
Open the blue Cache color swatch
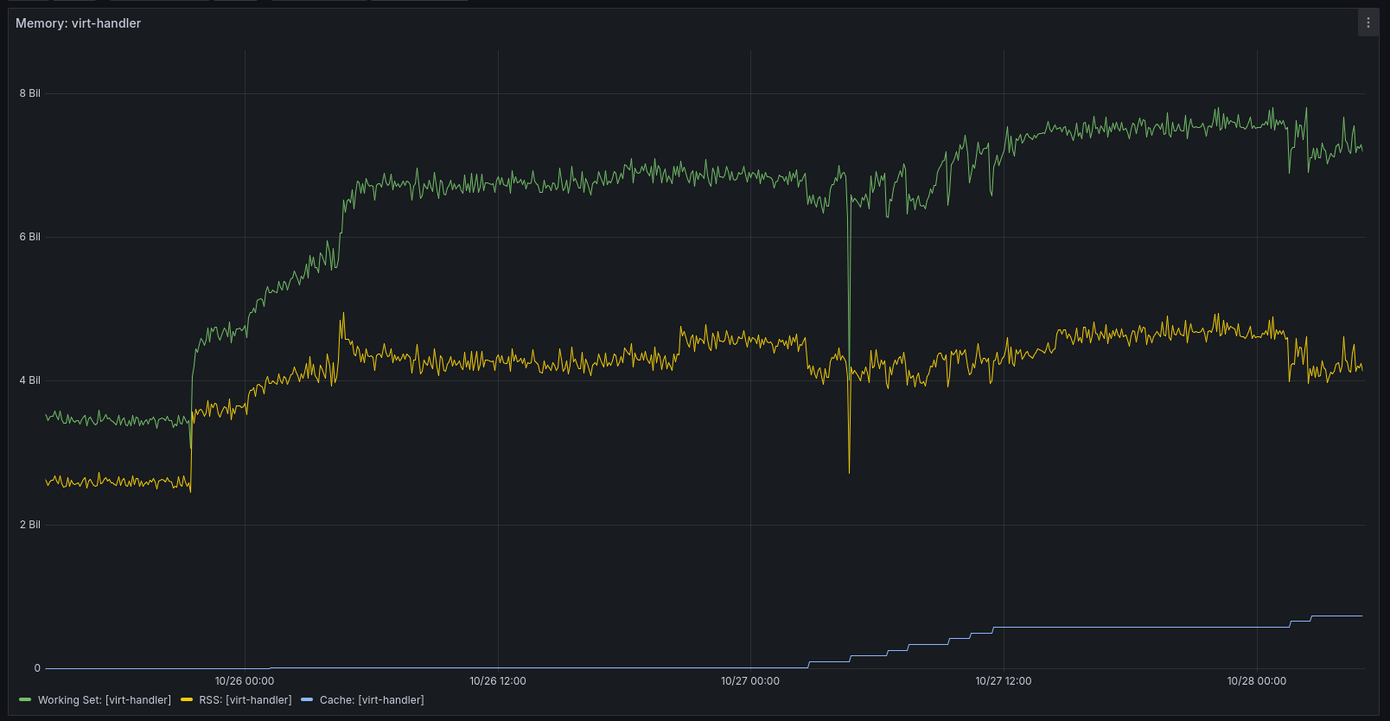click(307, 700)
